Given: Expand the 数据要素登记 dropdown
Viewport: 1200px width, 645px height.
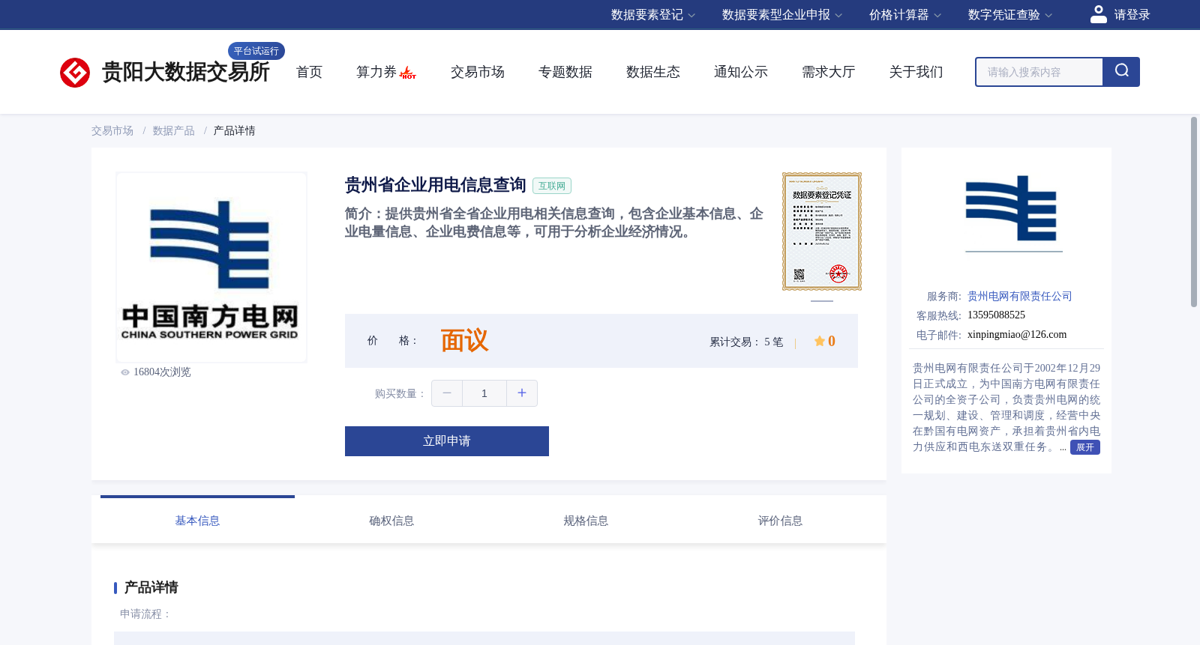Looking at the screenshot, I should [653, 15].
